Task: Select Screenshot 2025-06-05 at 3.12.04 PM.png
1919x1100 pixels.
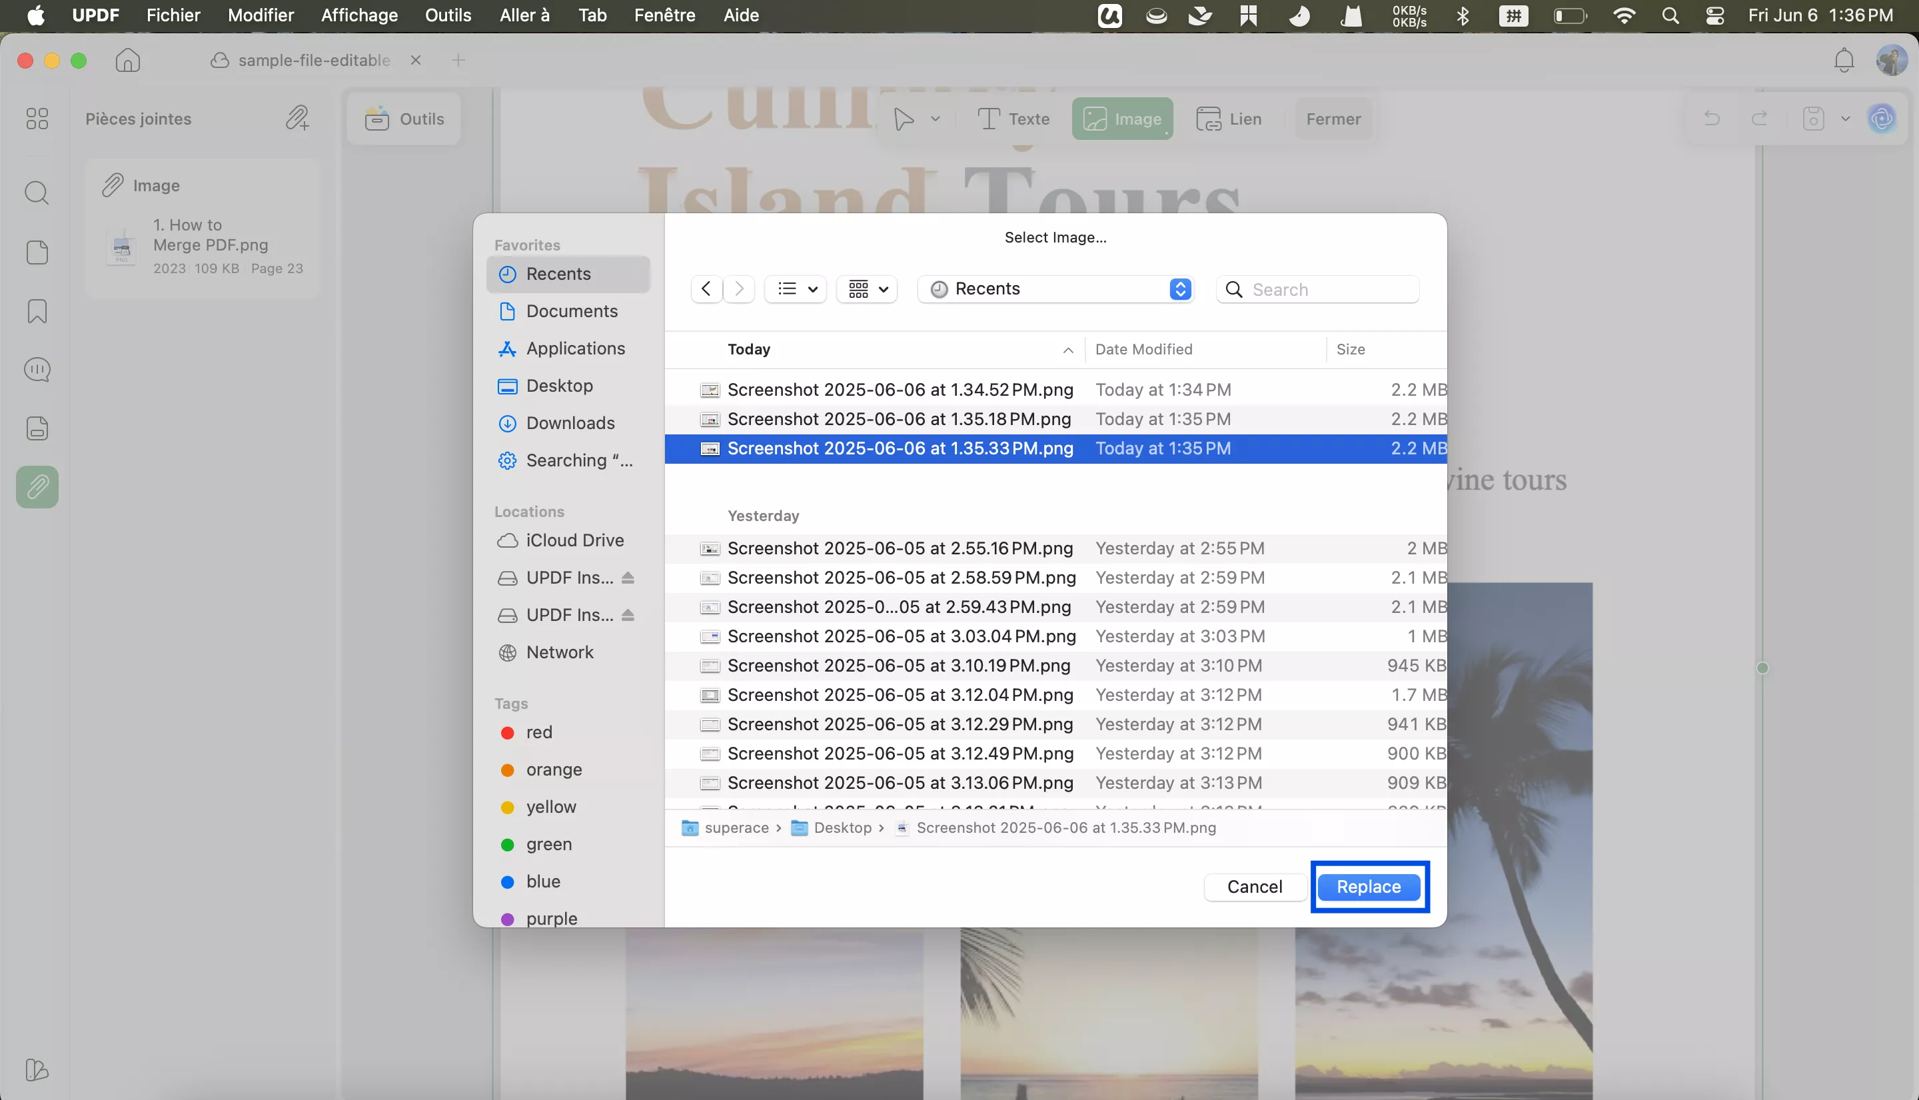Action: (1055, 695)
